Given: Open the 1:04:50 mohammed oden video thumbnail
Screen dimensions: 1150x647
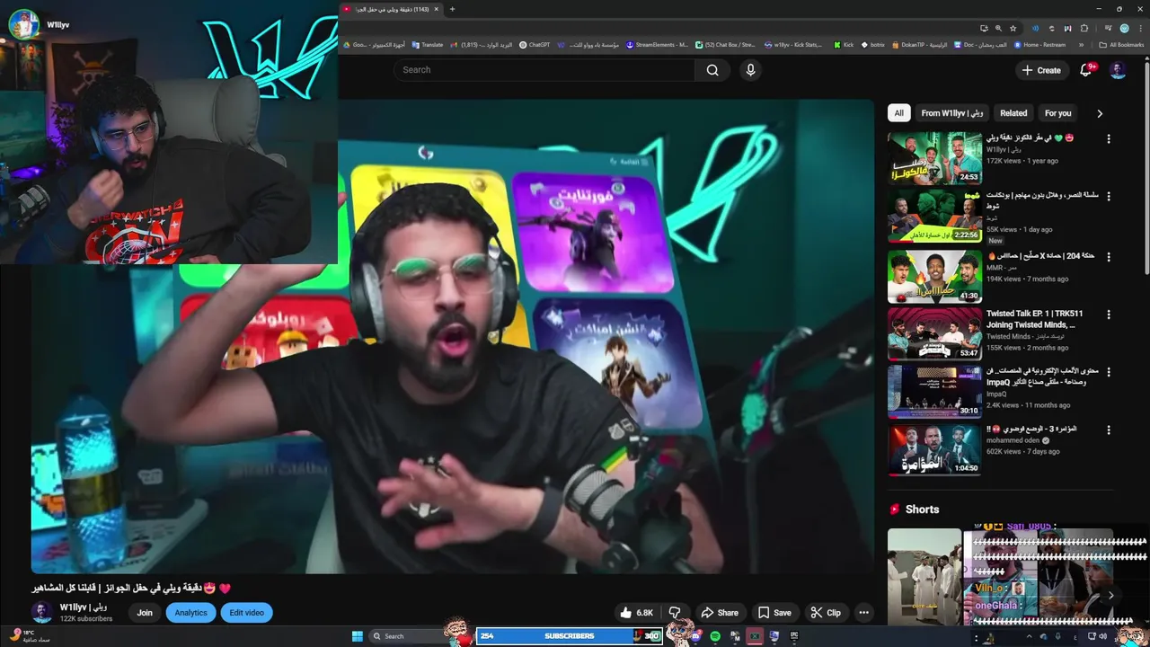Looking at the screenshot, I should point(934,449).
